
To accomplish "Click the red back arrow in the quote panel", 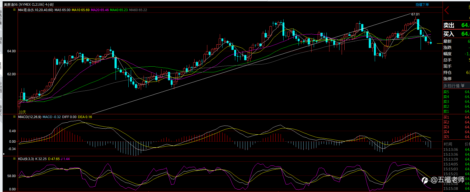I will click(x=447, y=10).
